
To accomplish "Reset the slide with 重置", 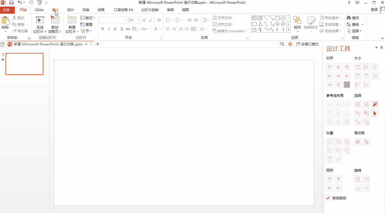I will pyautogui.click(x=86, y=24).
